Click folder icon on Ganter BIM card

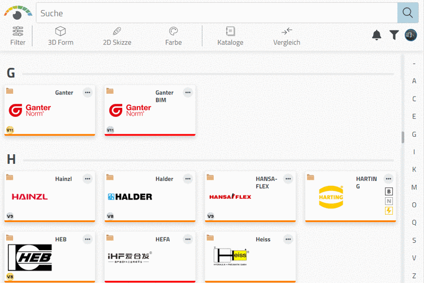110,91
